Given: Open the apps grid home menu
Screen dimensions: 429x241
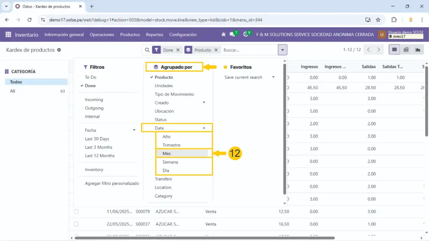Looking at the screenshot, I should (8, 34).
